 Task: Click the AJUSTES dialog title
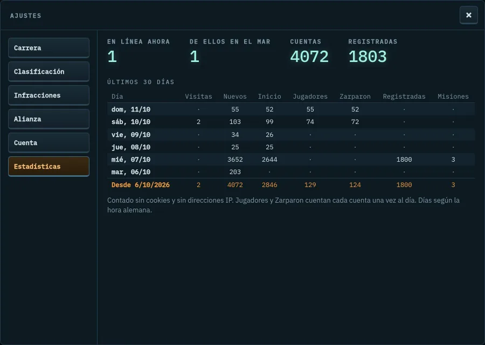(x=26, y=16)
